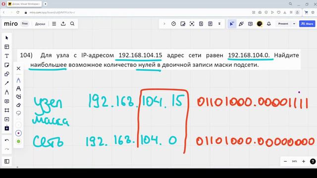317x178 pixels.
Task: Click the blue Share button
Action: (x=307, y=24)
